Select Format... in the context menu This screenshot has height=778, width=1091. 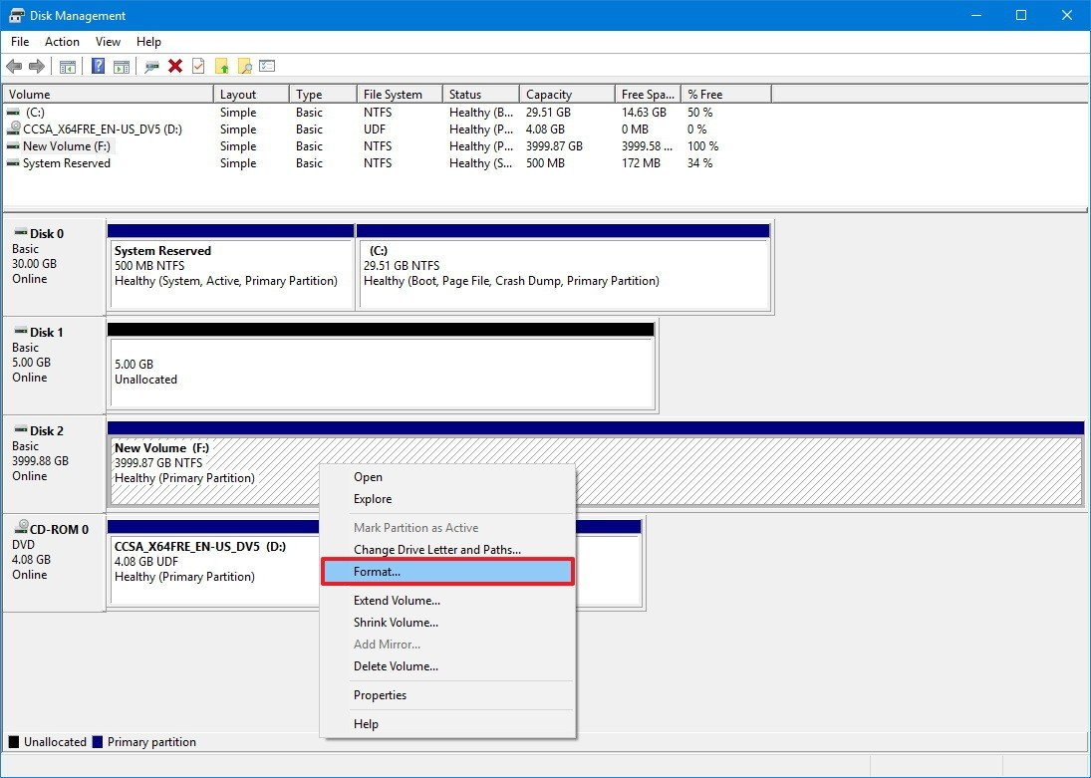[447, 572]
